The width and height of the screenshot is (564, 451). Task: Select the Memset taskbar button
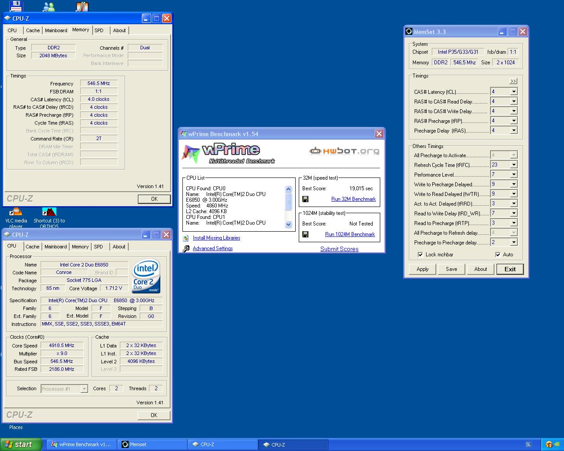(152, 445)
